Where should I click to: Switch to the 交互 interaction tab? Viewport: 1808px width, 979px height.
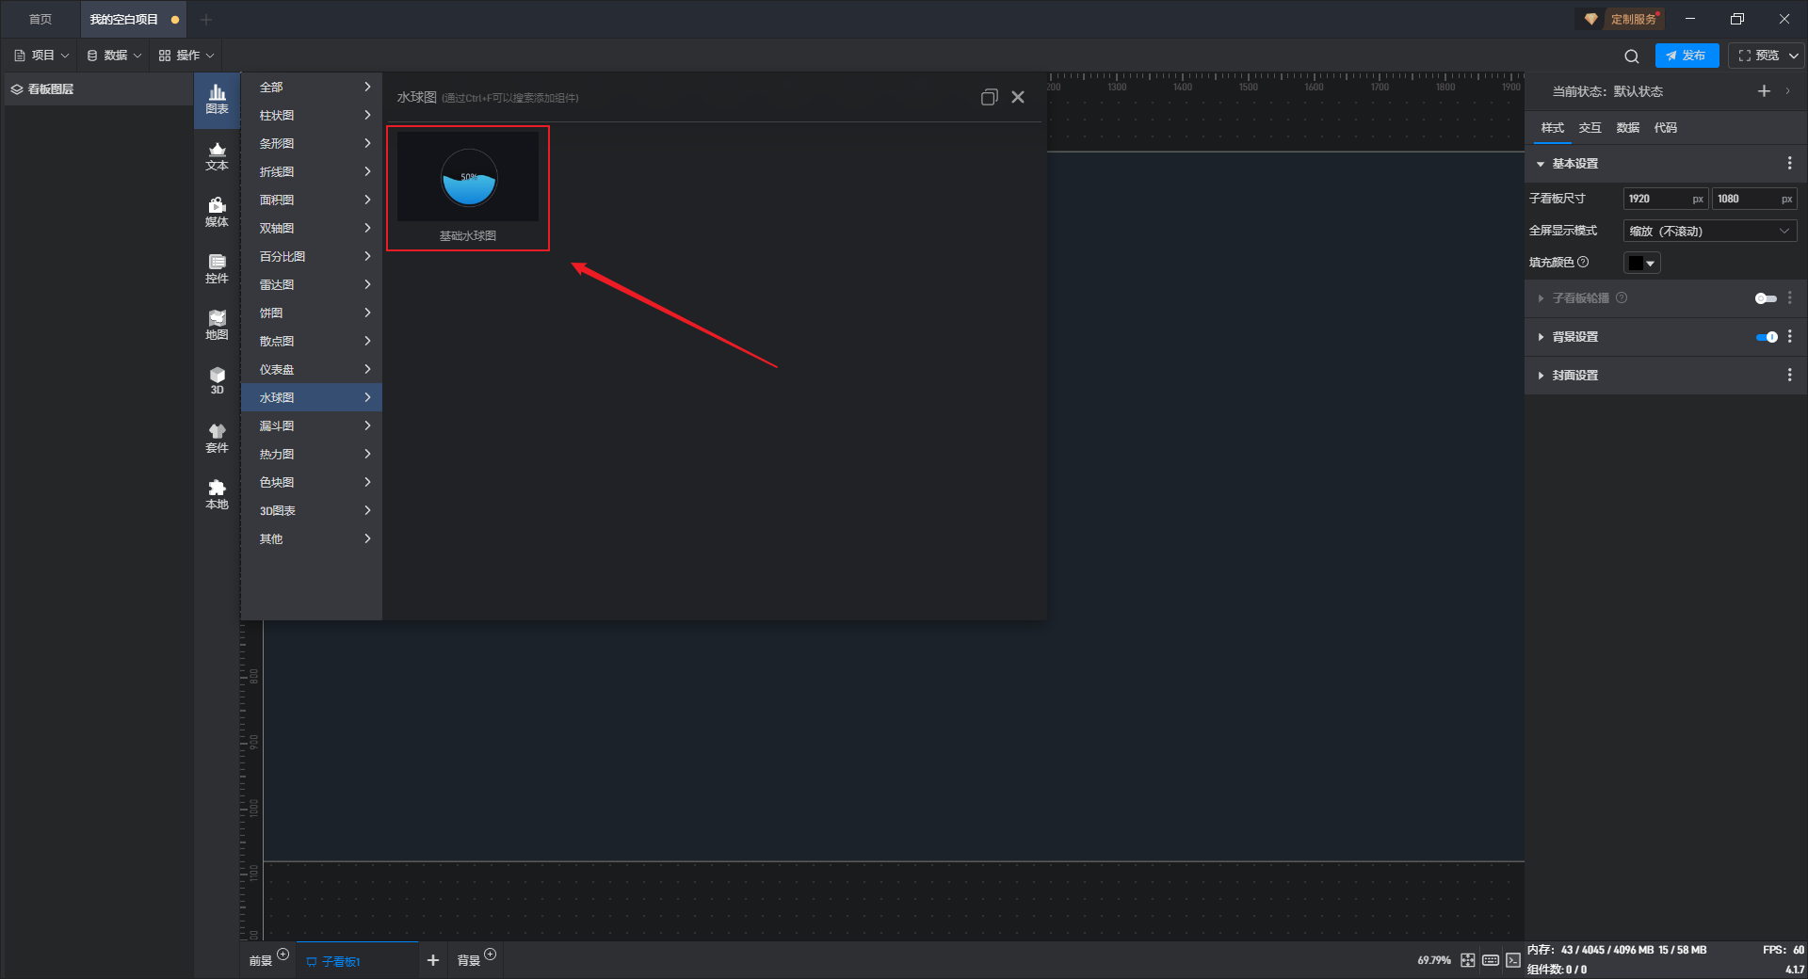click(x=1590, y=128)
